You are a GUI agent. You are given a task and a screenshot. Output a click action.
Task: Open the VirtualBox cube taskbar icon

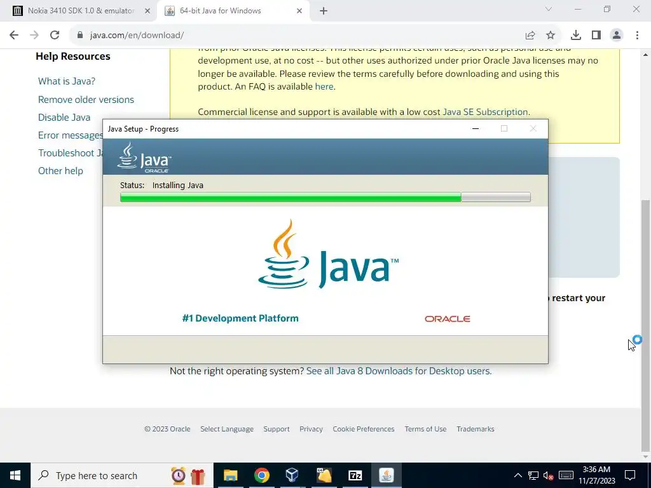click(x=292, y=475)
